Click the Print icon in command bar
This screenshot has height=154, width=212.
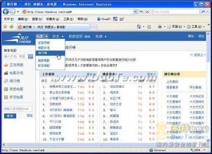pyautogui.click(x=160, y=27)
